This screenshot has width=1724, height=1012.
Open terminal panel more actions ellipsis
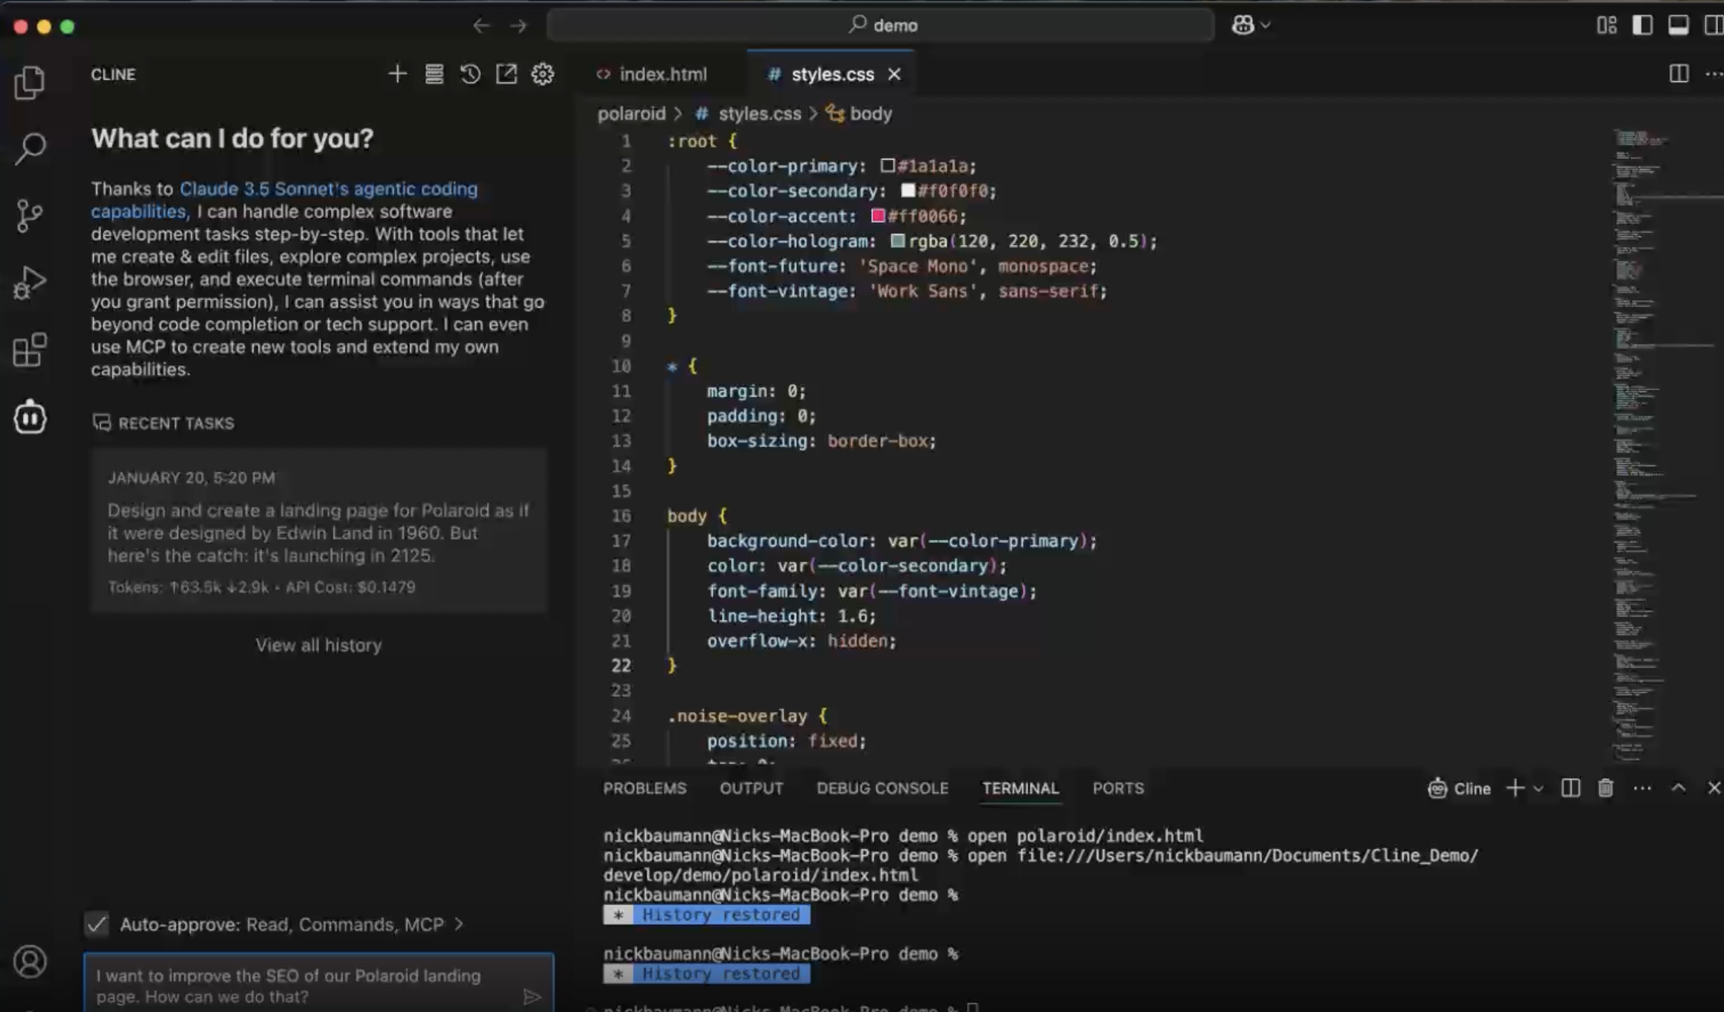1642,788
